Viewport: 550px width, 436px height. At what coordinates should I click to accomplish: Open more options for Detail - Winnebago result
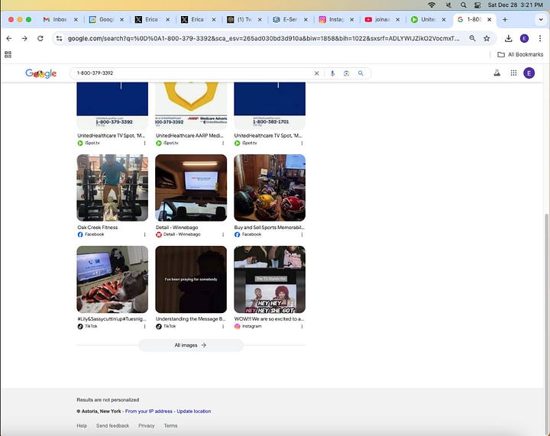point(223,234)
